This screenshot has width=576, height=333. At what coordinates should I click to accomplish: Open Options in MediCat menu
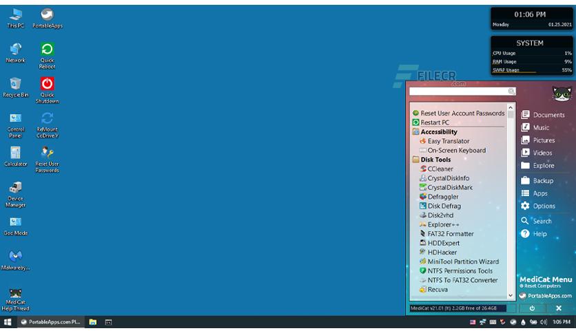coord(538,206)
